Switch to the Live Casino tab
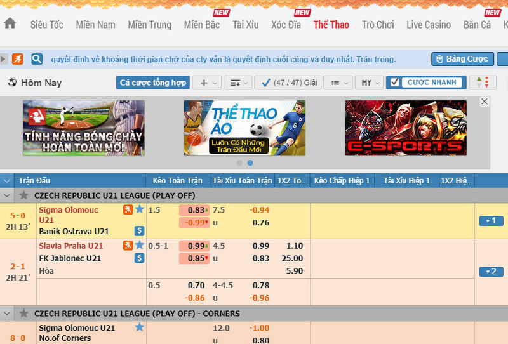Screen dimensions: 508x344 point(429,25)
